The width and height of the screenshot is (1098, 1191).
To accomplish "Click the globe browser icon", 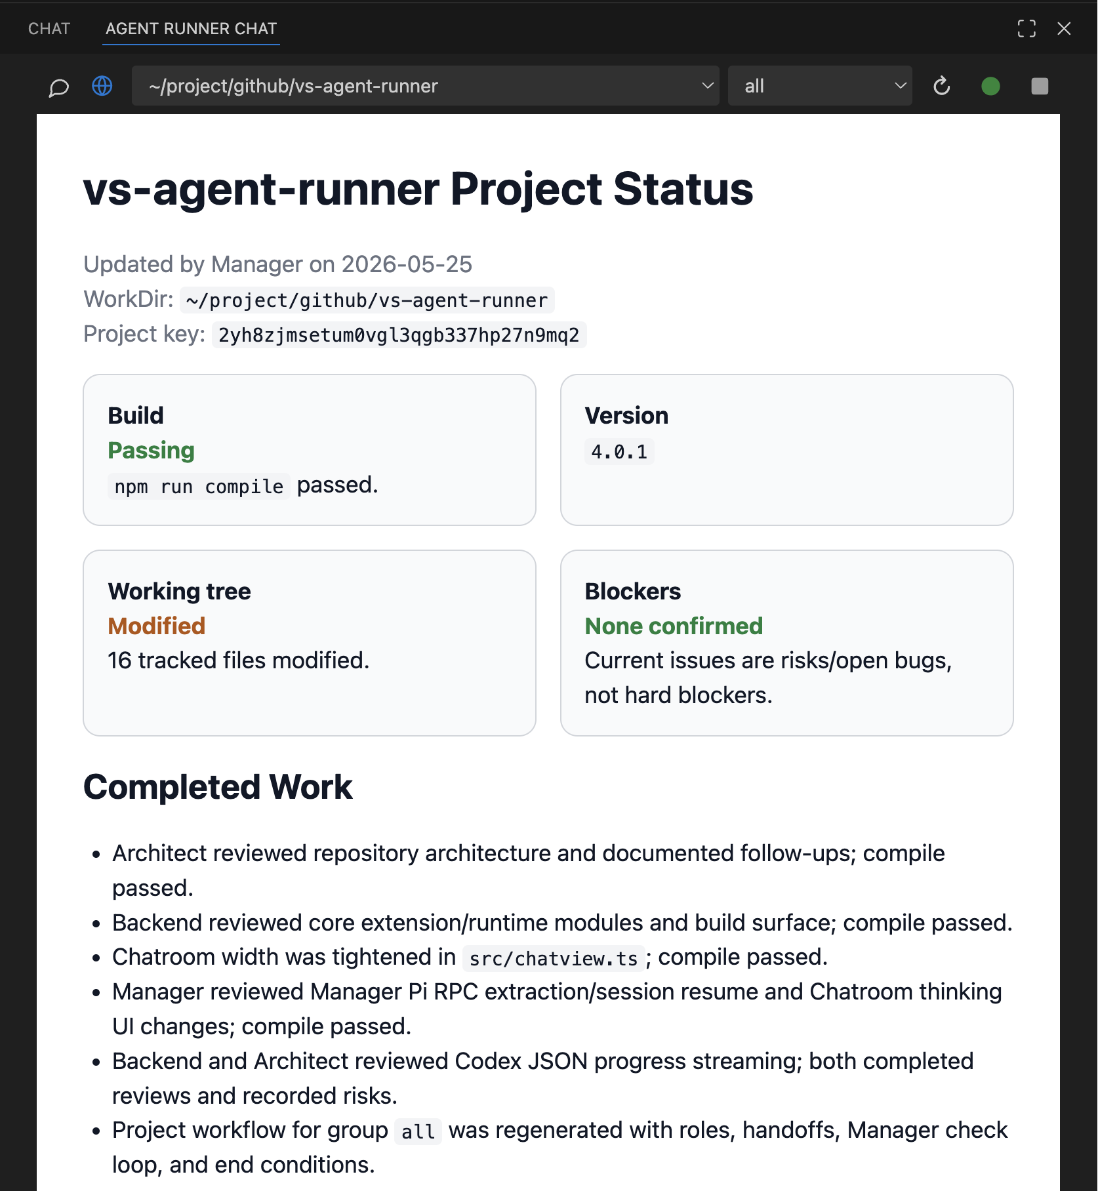I will point(102,86).
